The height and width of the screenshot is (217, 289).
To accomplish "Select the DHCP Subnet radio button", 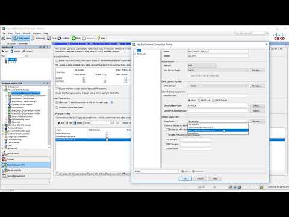I will pos(213,101).
